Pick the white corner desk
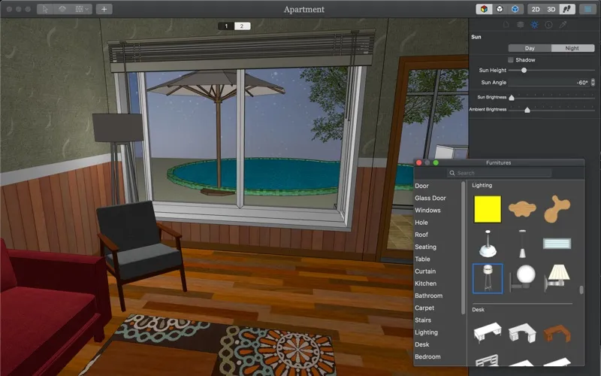The image size is (601, 376). tap(522, 332)
